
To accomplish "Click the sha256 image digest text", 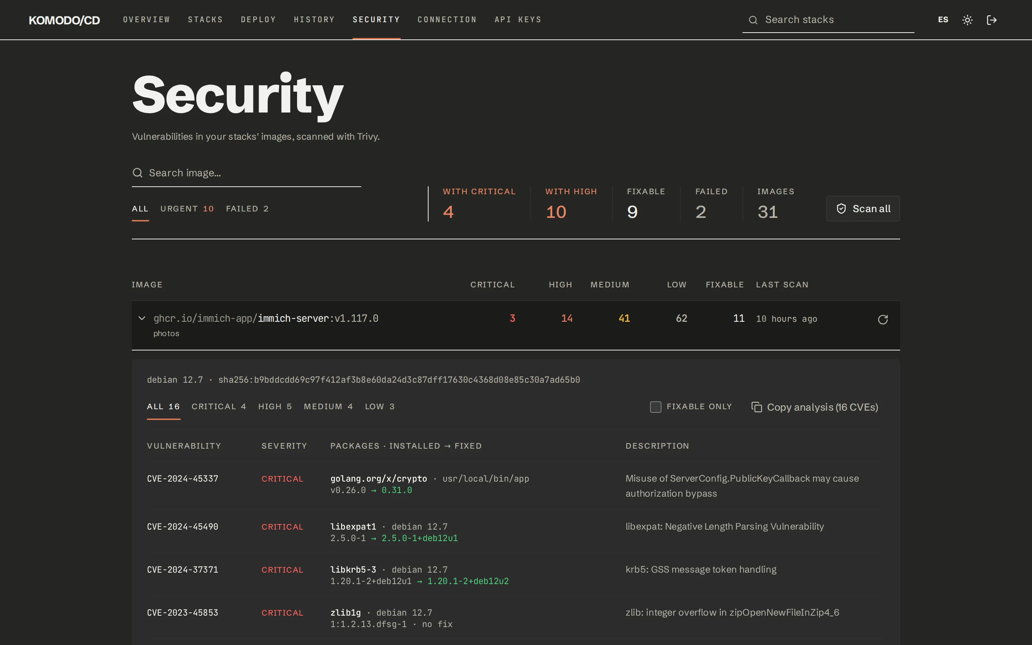I will tap(399, 380).
